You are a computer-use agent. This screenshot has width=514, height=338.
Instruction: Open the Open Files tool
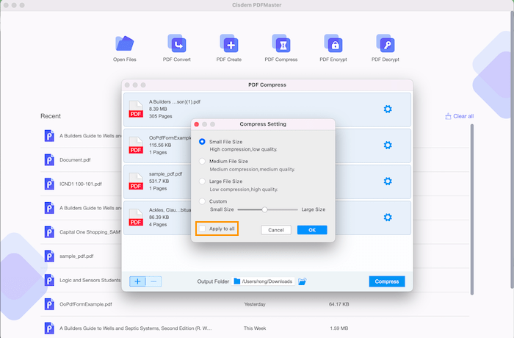click(125, 48)
